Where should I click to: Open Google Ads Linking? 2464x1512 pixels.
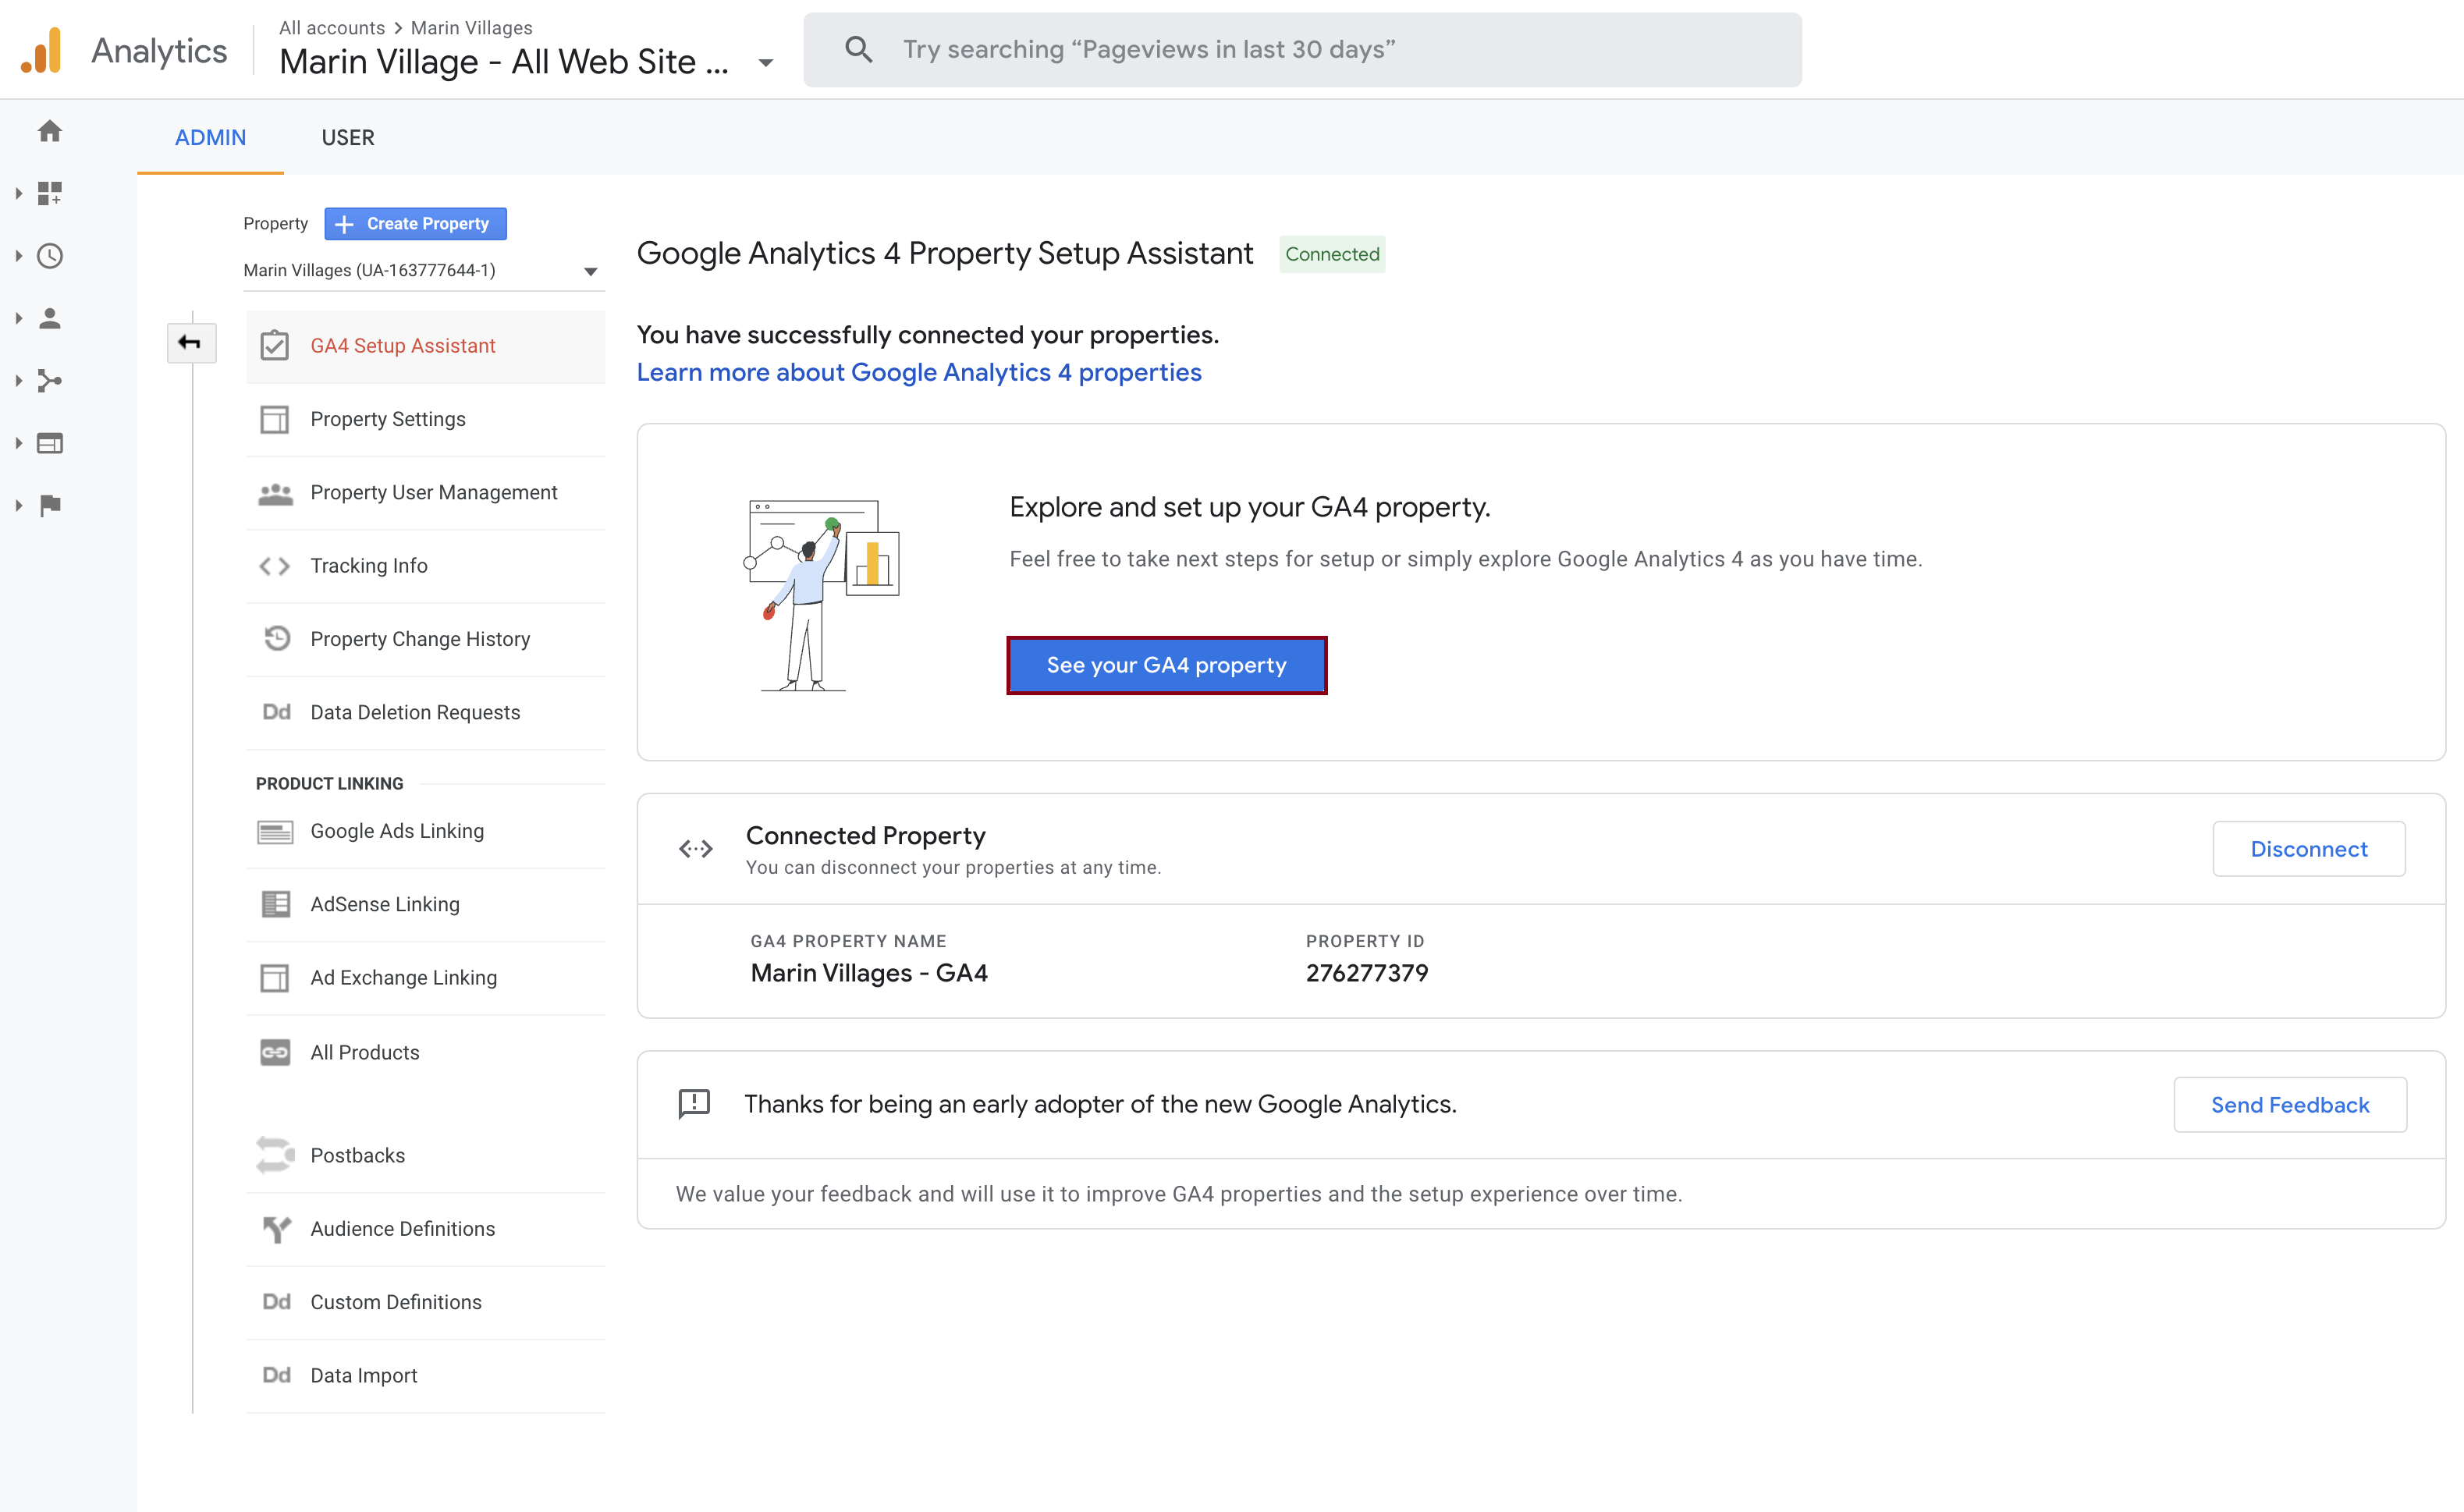426,831
